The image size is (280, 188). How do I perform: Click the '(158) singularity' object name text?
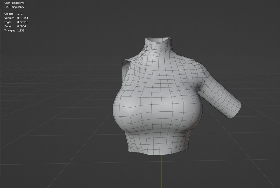14,7
